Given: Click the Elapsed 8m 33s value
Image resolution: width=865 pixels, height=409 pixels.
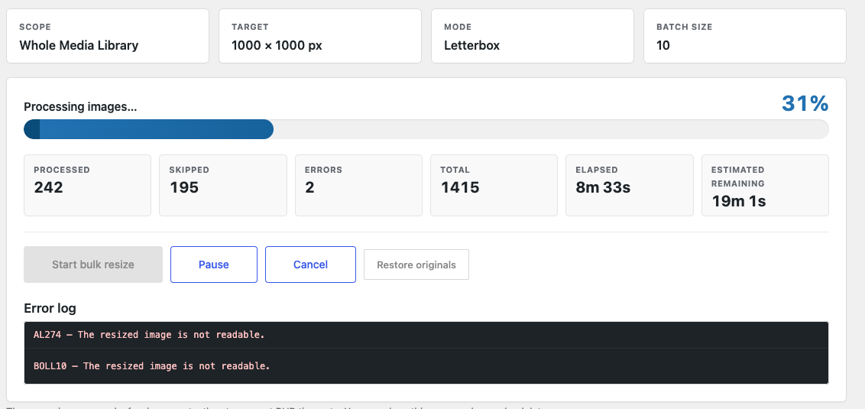Looking at the screenshot, I should [603, 187].
